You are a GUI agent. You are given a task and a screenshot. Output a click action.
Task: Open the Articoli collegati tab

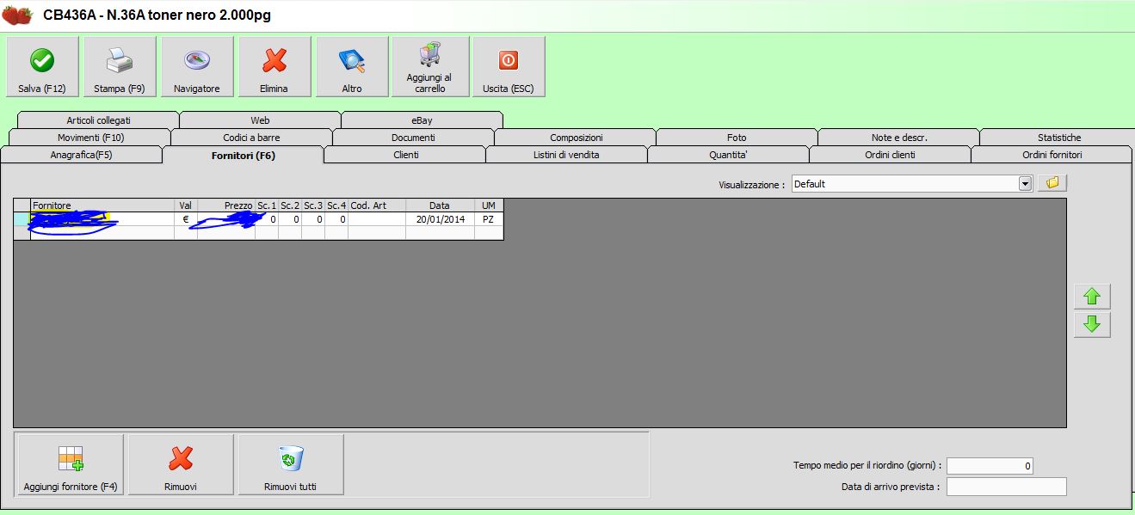click(x=98, y=120)
